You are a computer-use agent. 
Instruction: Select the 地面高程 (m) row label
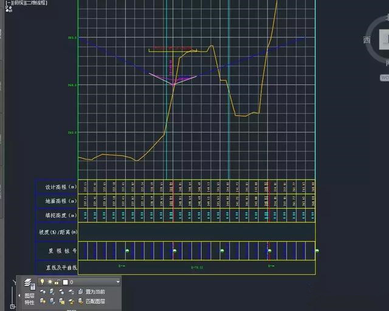click(x=61, y=201)
